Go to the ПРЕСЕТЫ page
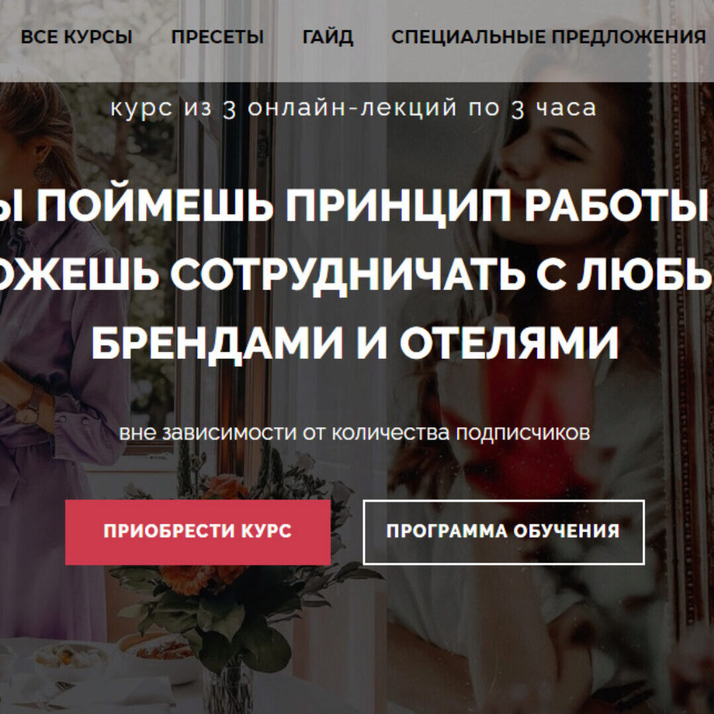This screenshot has height=714, width=714. coord(218,37)
